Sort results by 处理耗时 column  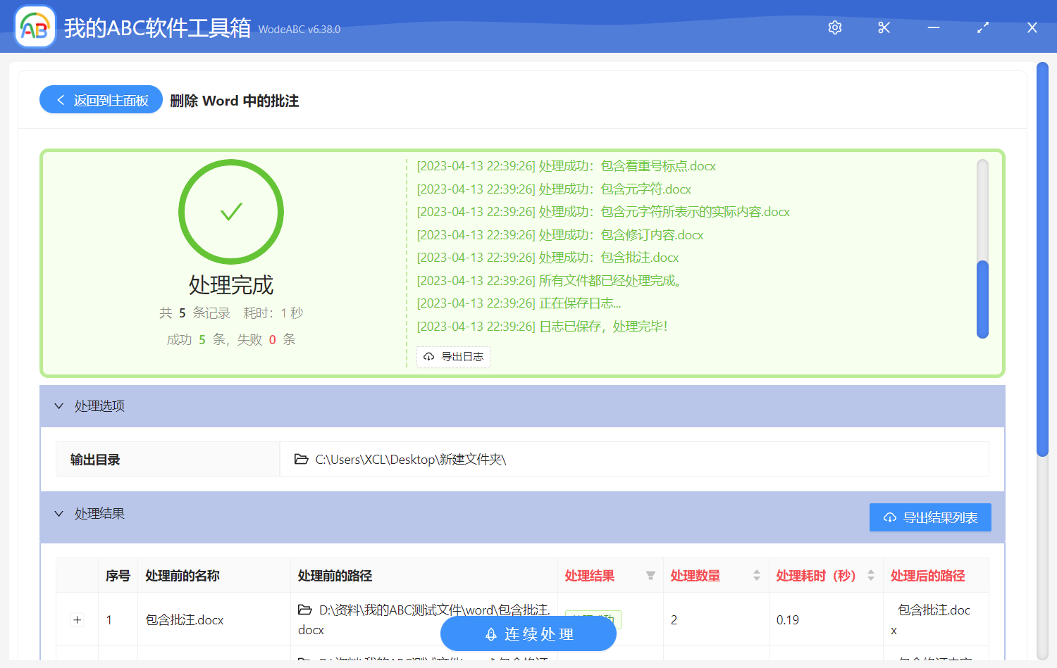pos(871,576)
